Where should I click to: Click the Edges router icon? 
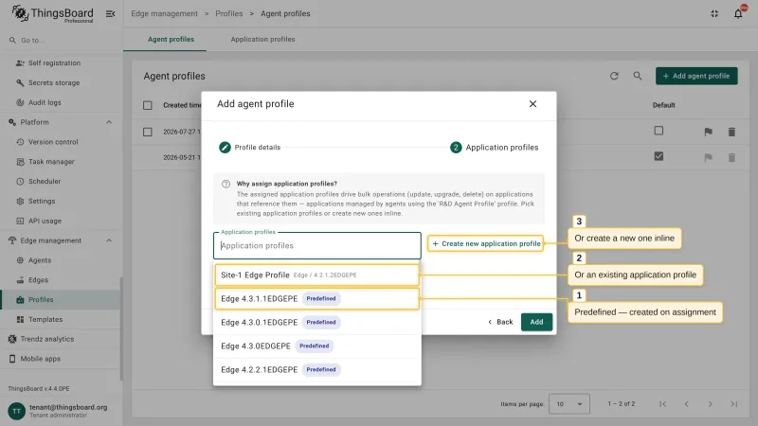pyautogui.click(x=20, y=280)
